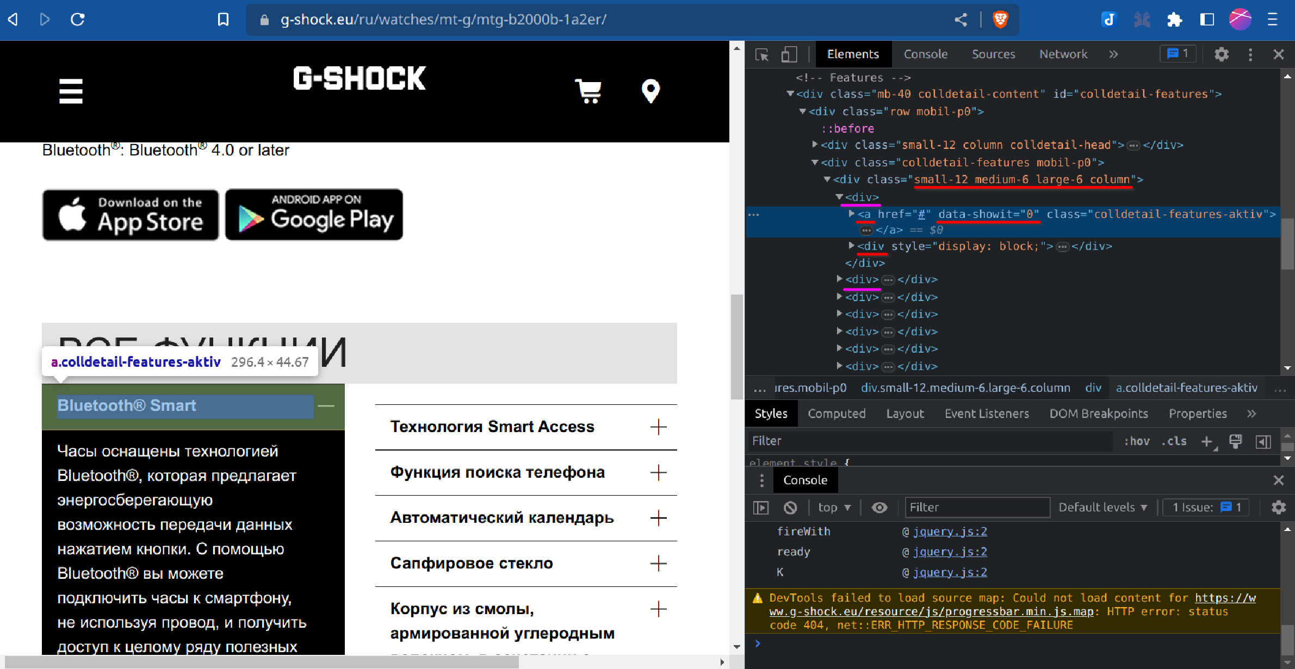Image resolution: width=1295 pixels, height=669 pixels.
Task: Open Brave Shields lion icon
Action: point(1000,20)
